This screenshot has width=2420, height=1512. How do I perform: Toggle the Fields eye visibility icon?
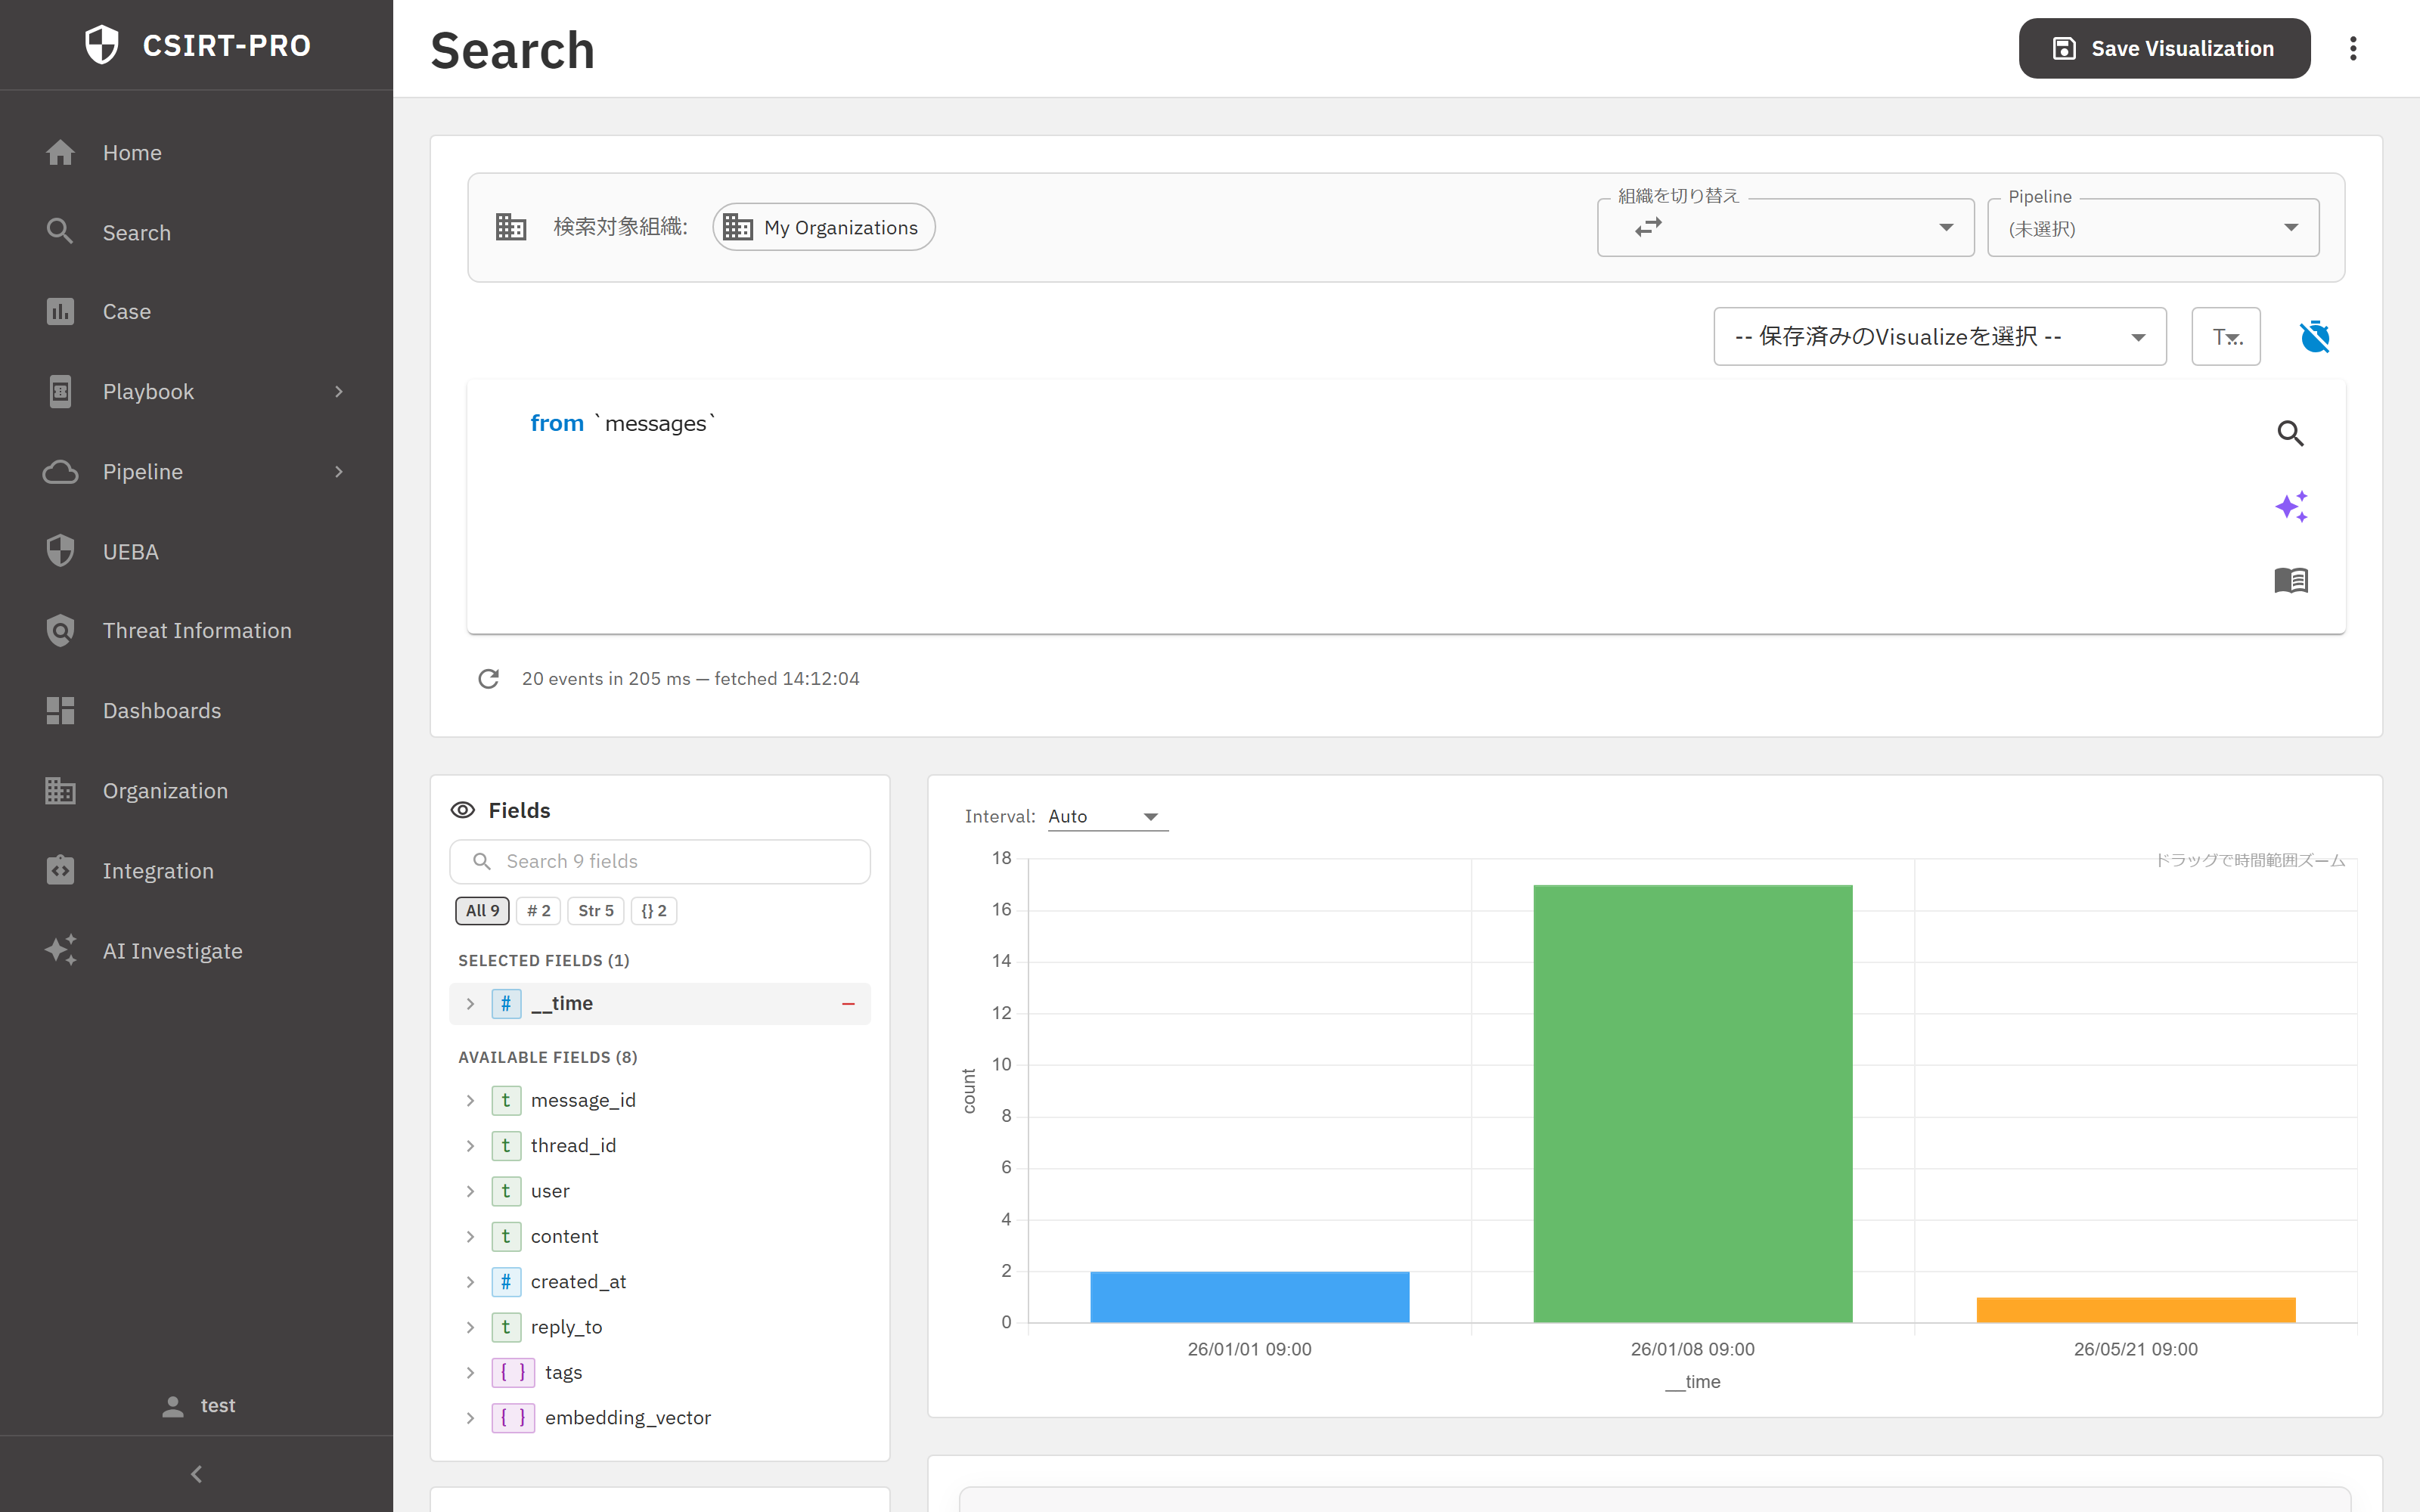[463, 810]
